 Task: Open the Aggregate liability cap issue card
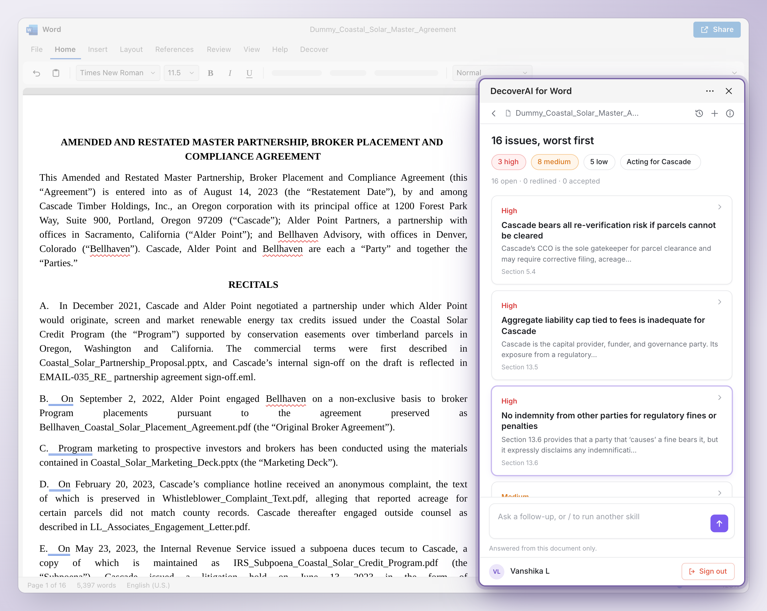click(611, 335)
